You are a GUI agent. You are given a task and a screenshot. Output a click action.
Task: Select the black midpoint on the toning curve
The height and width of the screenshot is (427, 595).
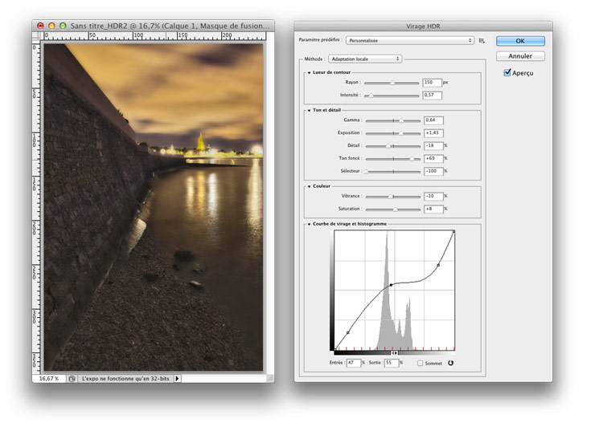[x=392, y=285]
